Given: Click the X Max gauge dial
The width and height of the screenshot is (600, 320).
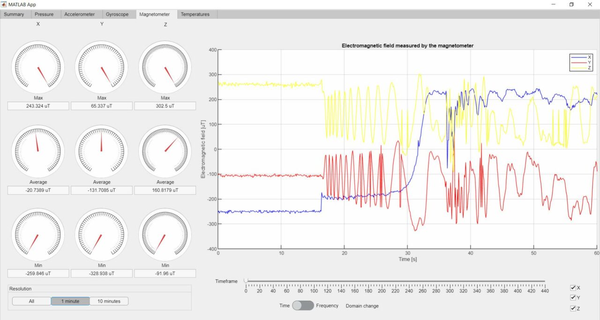Looking at the screenshot, I should (38, 67).
